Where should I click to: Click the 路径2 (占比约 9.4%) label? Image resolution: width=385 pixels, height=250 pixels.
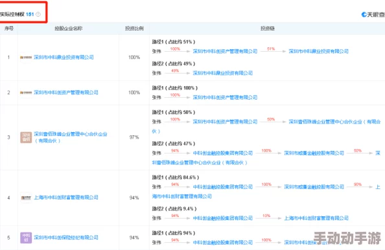click(174, 209)
